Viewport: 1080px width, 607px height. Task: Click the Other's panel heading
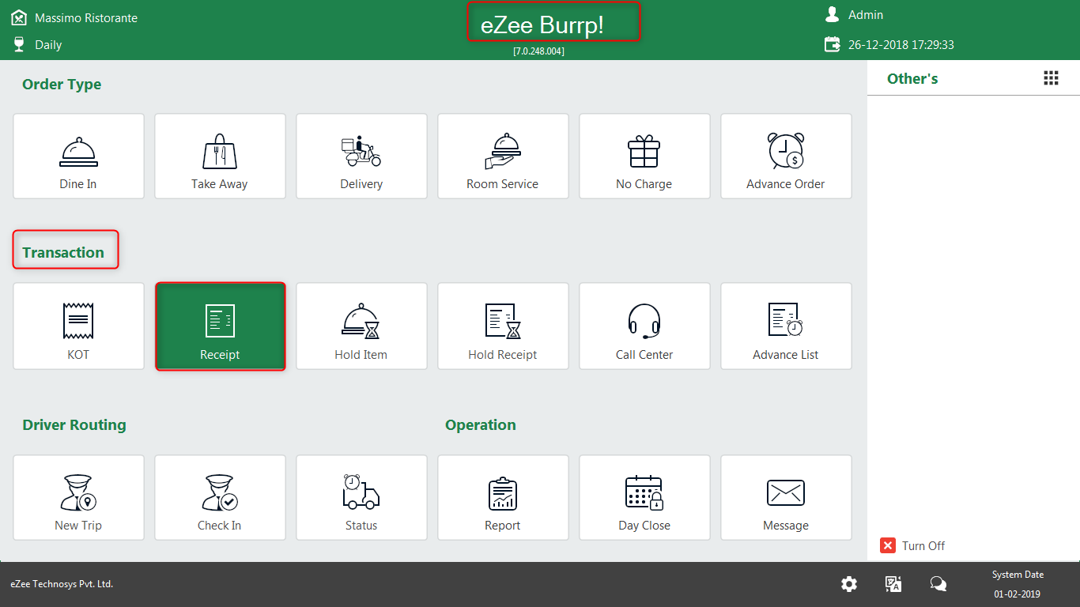[x=912, y=78]
